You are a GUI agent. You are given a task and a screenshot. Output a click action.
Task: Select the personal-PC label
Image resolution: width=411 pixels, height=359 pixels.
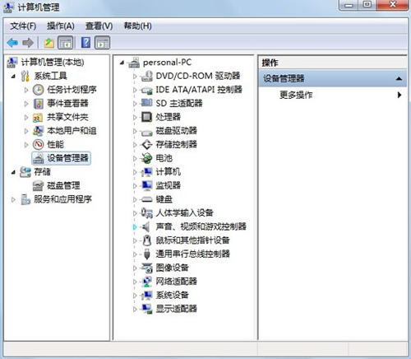point(167,63)
